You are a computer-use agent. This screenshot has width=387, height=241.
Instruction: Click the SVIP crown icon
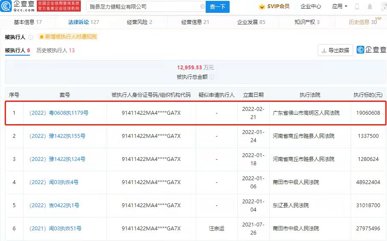click(262, 7)
